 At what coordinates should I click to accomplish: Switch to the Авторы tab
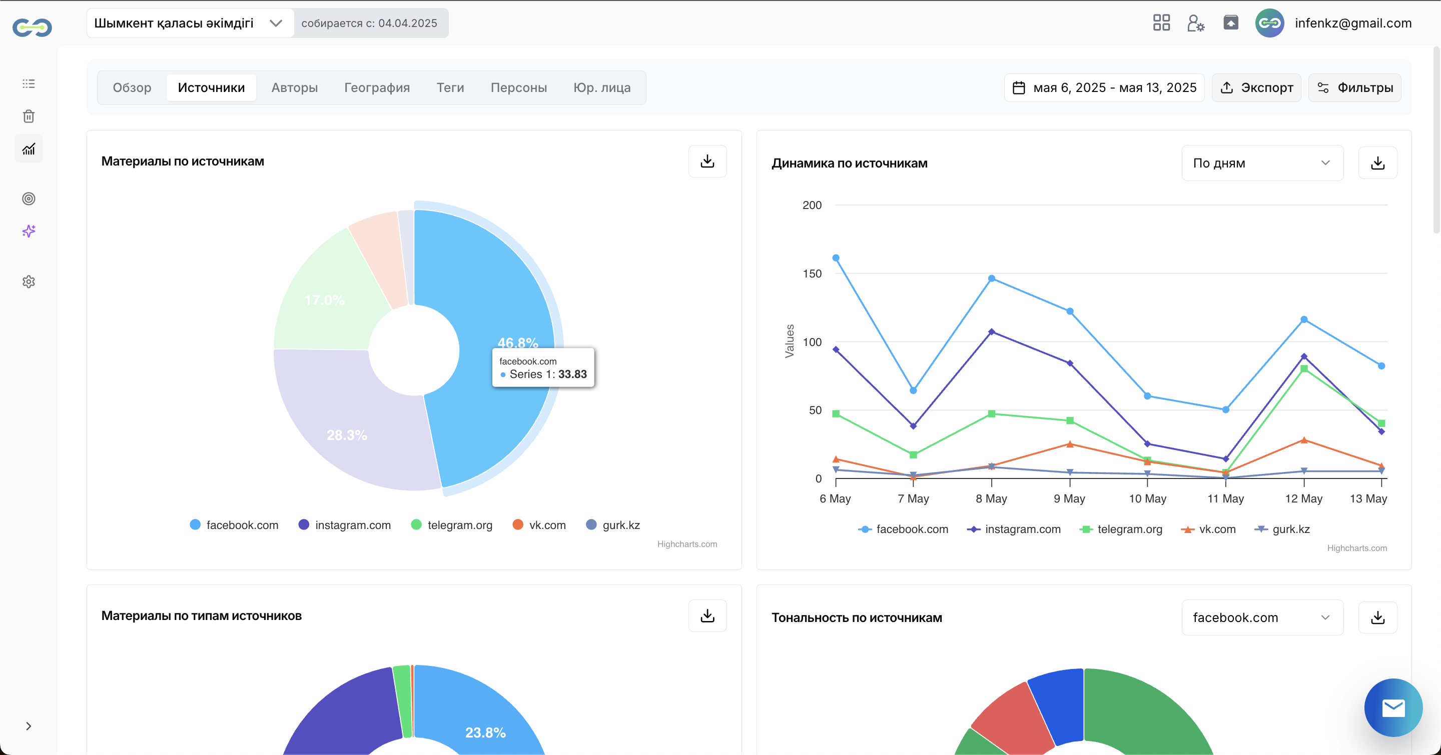pyautogui.click(x=294, y=87)
